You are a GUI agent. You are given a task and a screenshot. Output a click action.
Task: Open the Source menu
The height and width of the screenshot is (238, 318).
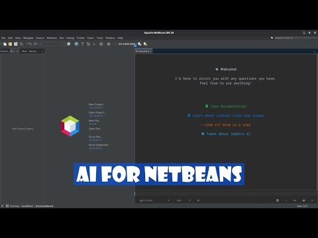pos(40,38)
